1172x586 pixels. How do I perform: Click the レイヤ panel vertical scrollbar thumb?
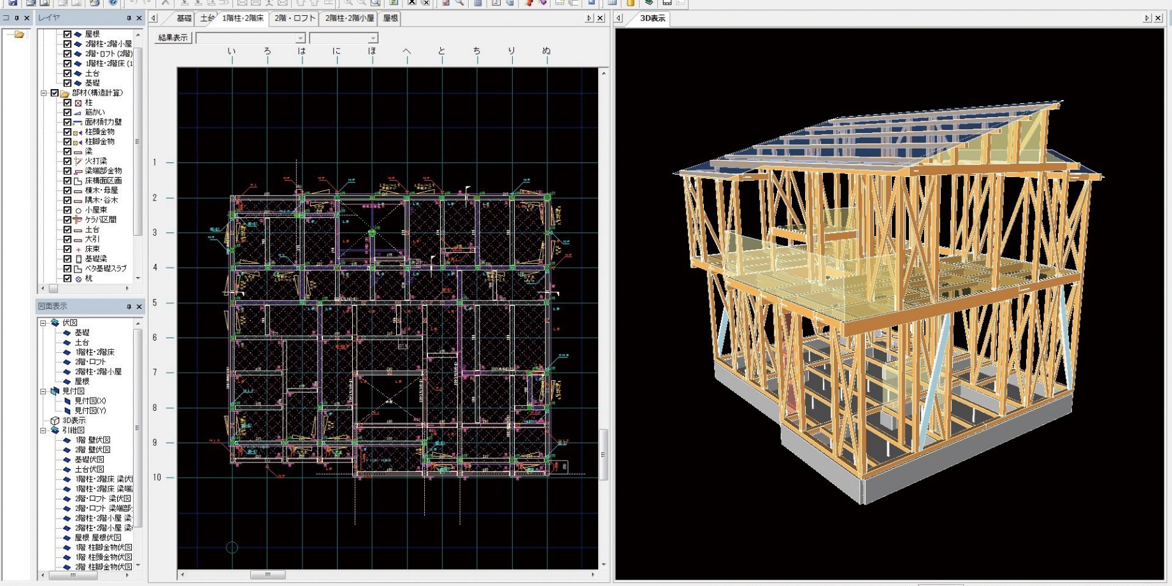(138, 141)
